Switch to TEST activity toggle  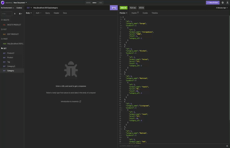pyautogui.click(x=101, y=3)
